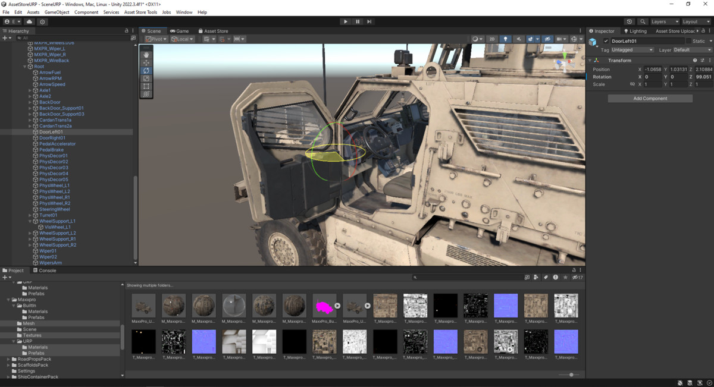Screen dimensions: 714x387
Task: Open the Asset Store Tools menu
Action: pos(140,12)
